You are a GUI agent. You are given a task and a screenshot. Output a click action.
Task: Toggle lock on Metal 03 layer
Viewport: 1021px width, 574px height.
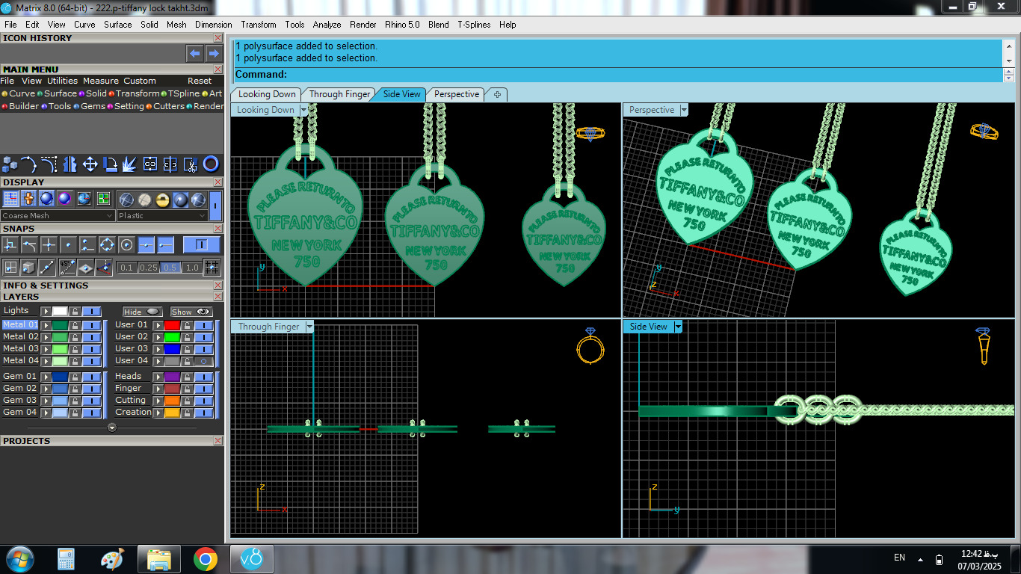point(75,349)
